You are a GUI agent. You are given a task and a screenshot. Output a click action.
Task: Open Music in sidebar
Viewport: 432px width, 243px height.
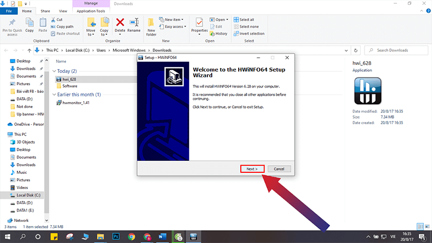point(22,172)
